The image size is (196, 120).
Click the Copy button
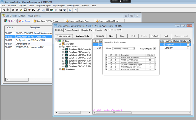(122, 36)
